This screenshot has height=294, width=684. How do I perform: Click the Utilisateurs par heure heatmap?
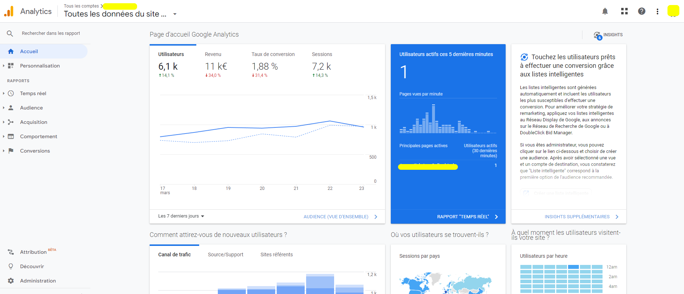[561, 279]
